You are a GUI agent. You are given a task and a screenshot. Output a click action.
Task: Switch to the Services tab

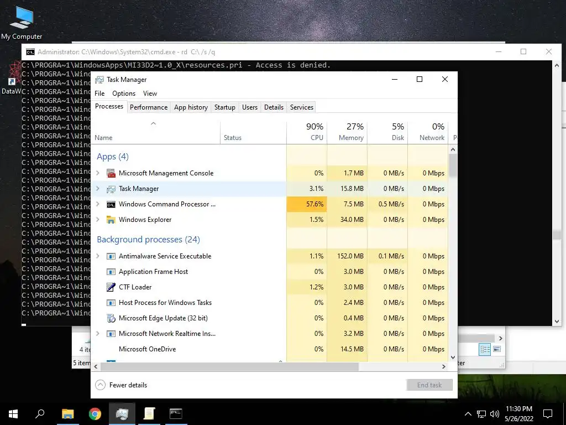(302, 107)
